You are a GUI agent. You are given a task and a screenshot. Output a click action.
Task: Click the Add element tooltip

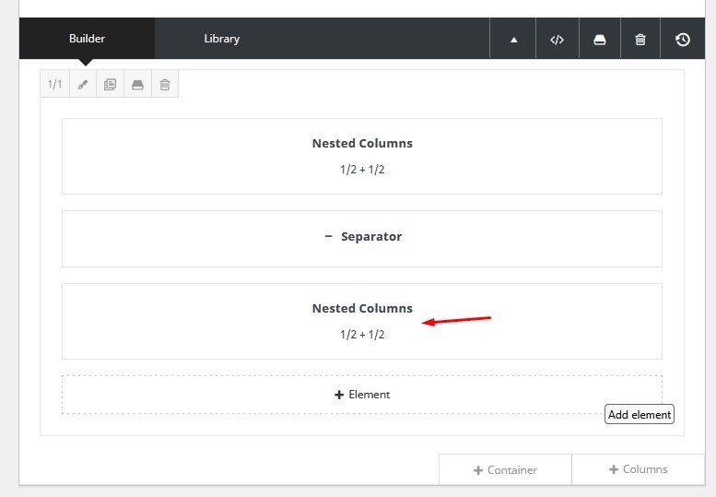click(640, 415)
